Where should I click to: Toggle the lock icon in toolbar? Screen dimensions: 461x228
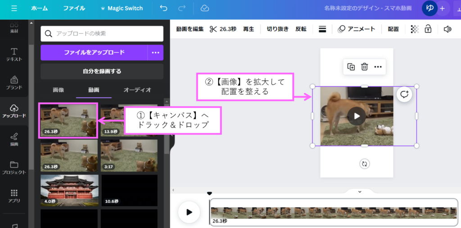tap(428, 29)
